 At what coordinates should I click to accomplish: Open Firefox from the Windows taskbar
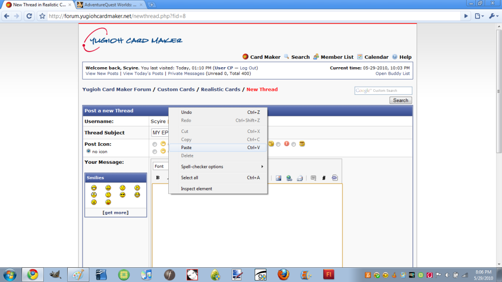(283, 274)
